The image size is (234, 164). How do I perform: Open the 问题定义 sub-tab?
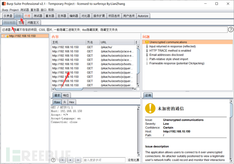coord(33,23)
